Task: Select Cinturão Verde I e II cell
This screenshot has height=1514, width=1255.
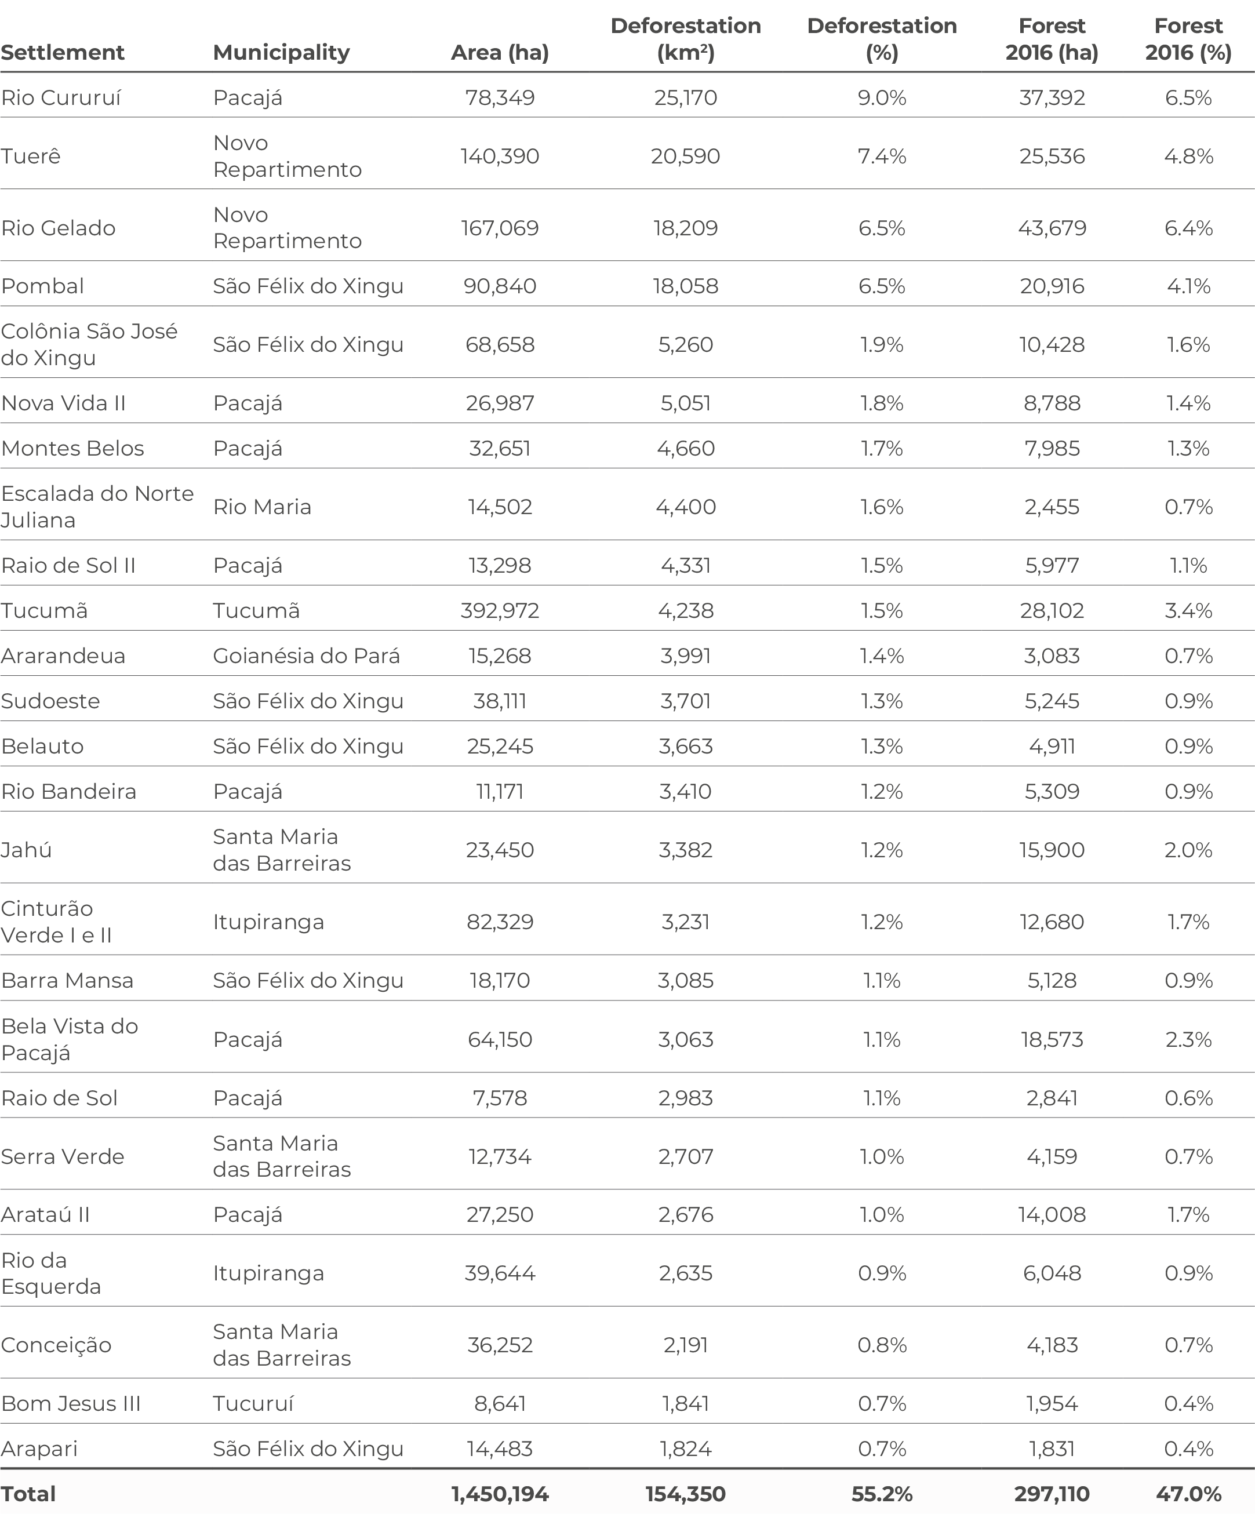Action: [56, 922]
